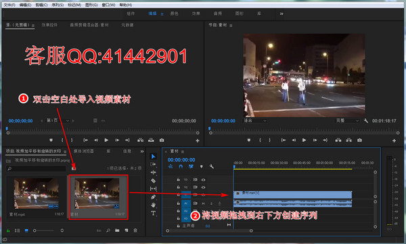
Task: Select the Slip tool
Action: 153,189
